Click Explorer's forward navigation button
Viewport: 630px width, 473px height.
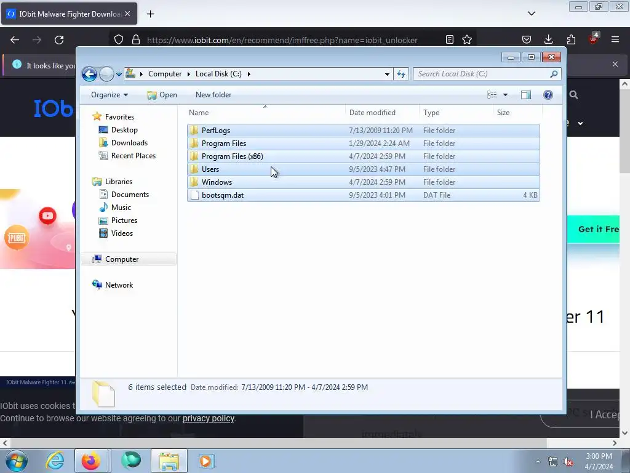click(106, 74)
